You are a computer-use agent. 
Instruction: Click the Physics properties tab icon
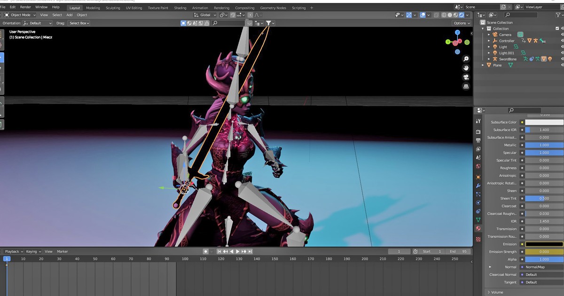point(478,202)
